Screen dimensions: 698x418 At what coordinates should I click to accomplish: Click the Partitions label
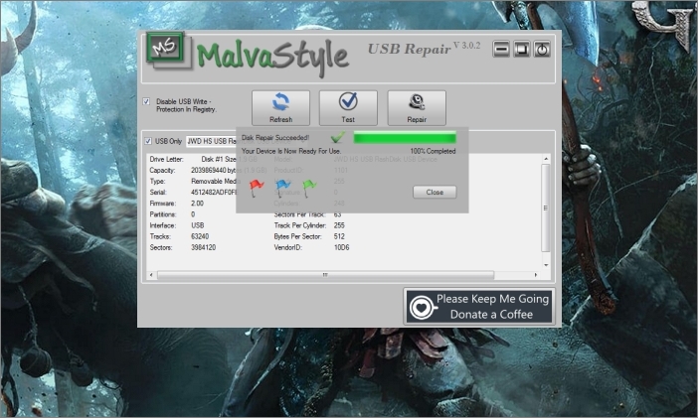point(162,214)
